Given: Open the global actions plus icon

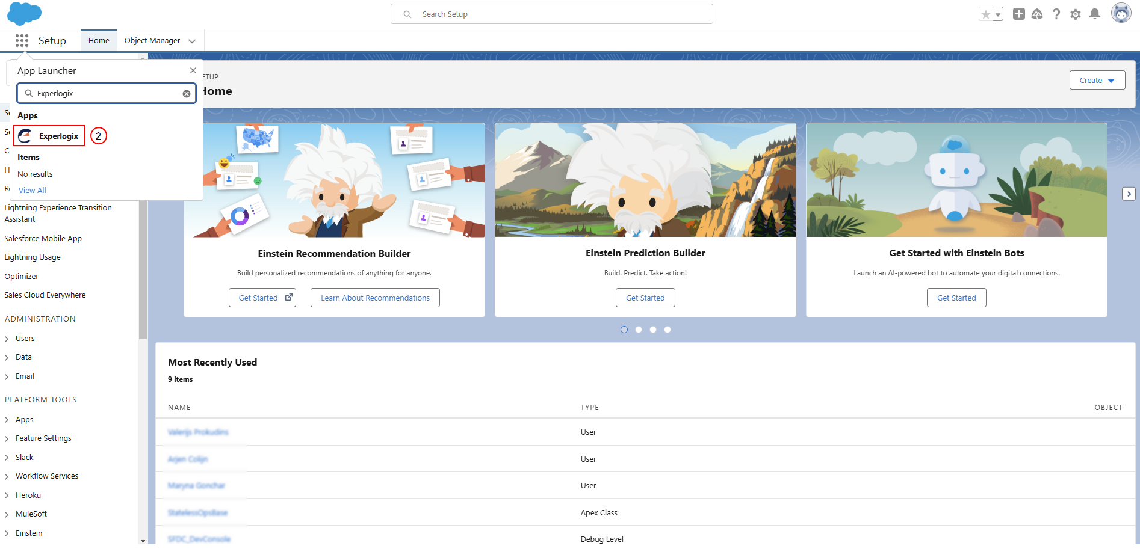Looking at the screenshot, I should tap(1018, 14).
